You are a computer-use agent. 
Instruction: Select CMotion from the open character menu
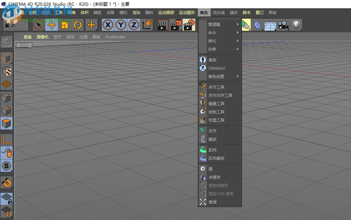click(x=216, y=68)
